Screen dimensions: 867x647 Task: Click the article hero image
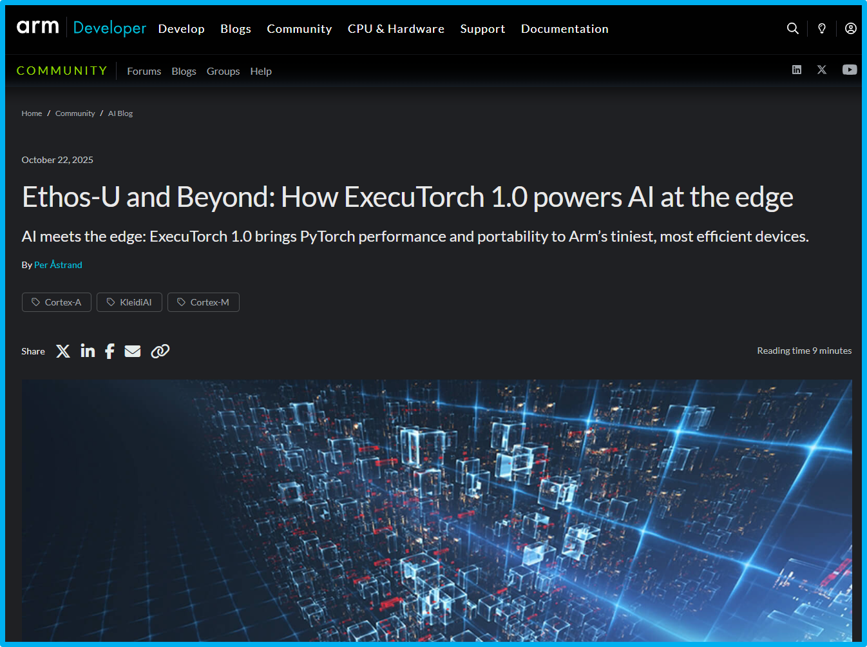(x=437, y=509)
